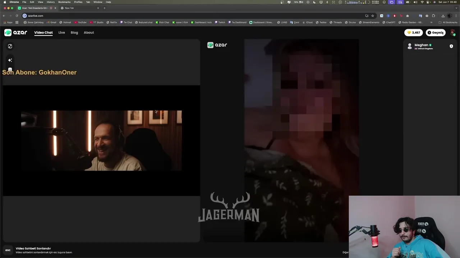
Task: Open Chrome three-dot menu
Action: tap(456, 16)
